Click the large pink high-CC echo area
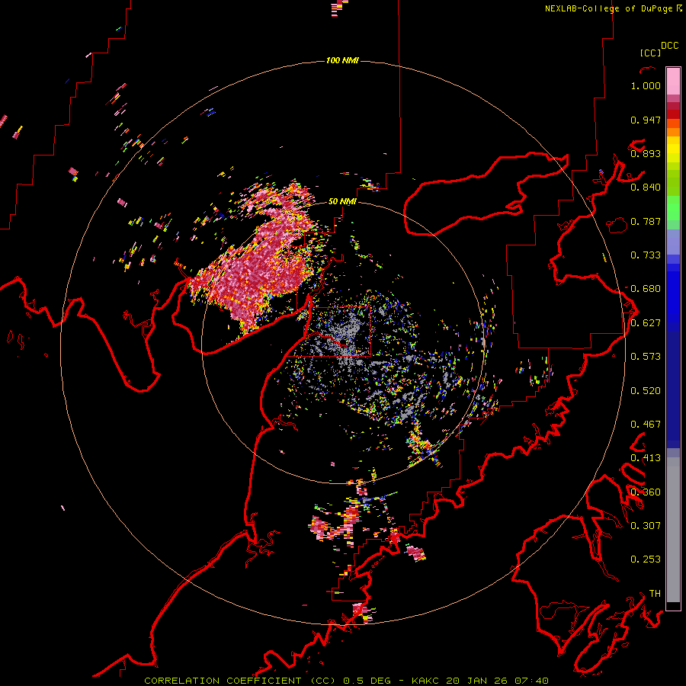Screen dimensions: 686x686 pyautogui.click(x=258, y=267)
